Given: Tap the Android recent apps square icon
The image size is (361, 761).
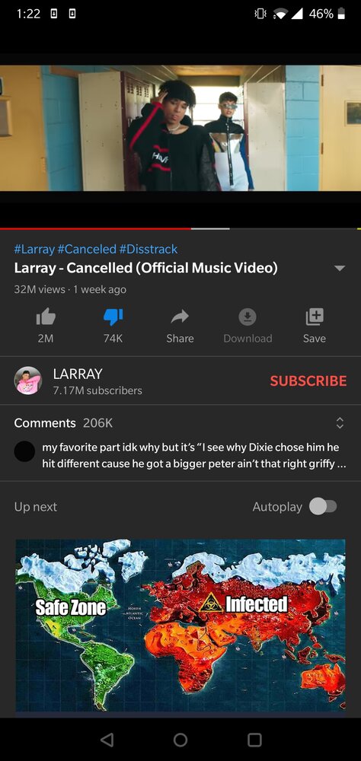Looking at the screenshot, I should pos(254,740).
